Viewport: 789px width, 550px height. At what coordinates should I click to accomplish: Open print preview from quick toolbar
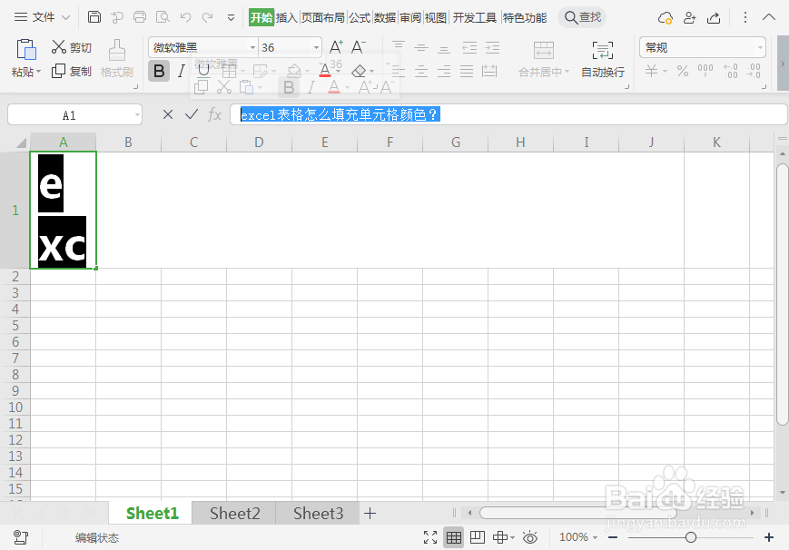point(163,17)
